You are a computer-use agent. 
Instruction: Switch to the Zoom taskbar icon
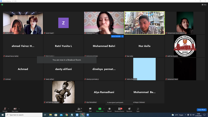pyautogui.click(x=88, y=115)
